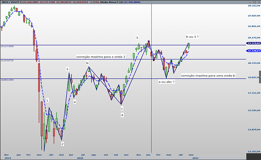Screen dimensions: 261x160
Task: Select the 'a ou abc ?' annotation
Action: point(166,82)
